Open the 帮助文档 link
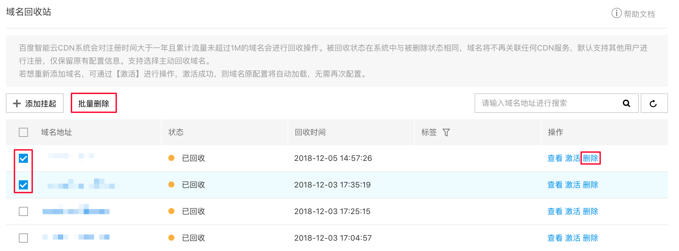Image resolution: width=679 pixels, height=251 pixels. (x=639, y=14)
